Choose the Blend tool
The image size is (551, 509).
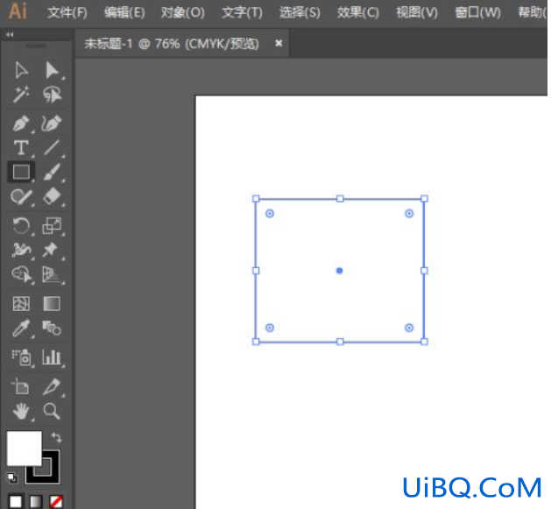[52, 329]
